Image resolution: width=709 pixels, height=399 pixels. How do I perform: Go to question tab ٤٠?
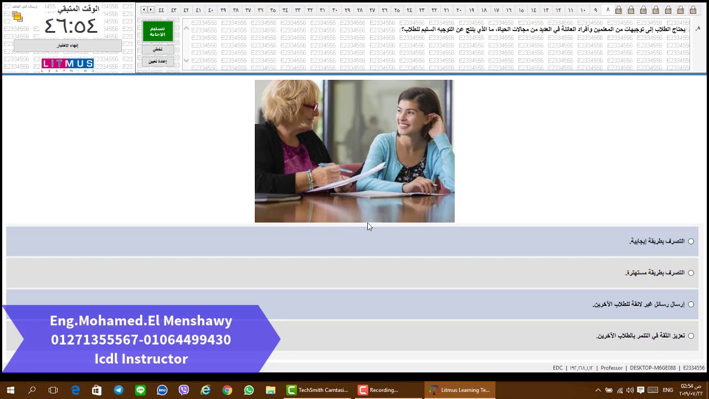point(210,10)
